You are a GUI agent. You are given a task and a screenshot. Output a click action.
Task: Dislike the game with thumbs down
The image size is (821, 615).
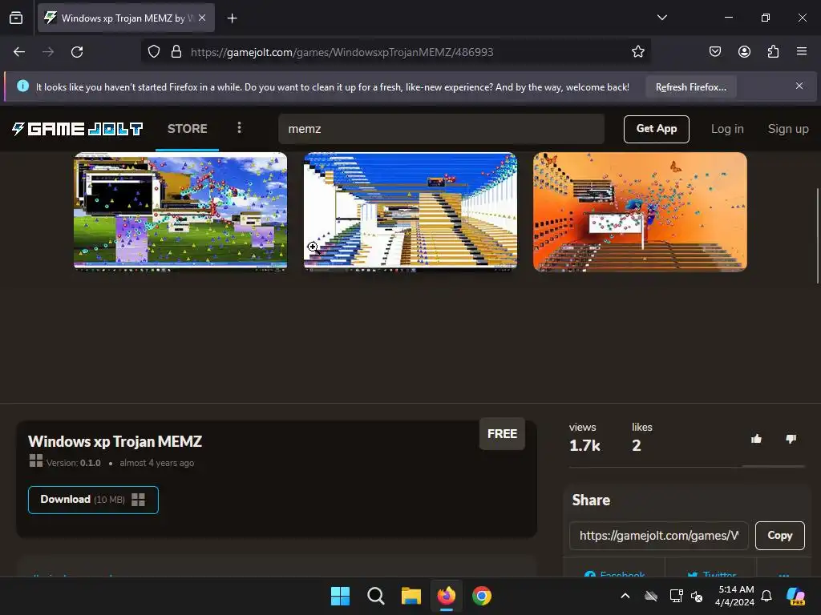click(791, 440)
